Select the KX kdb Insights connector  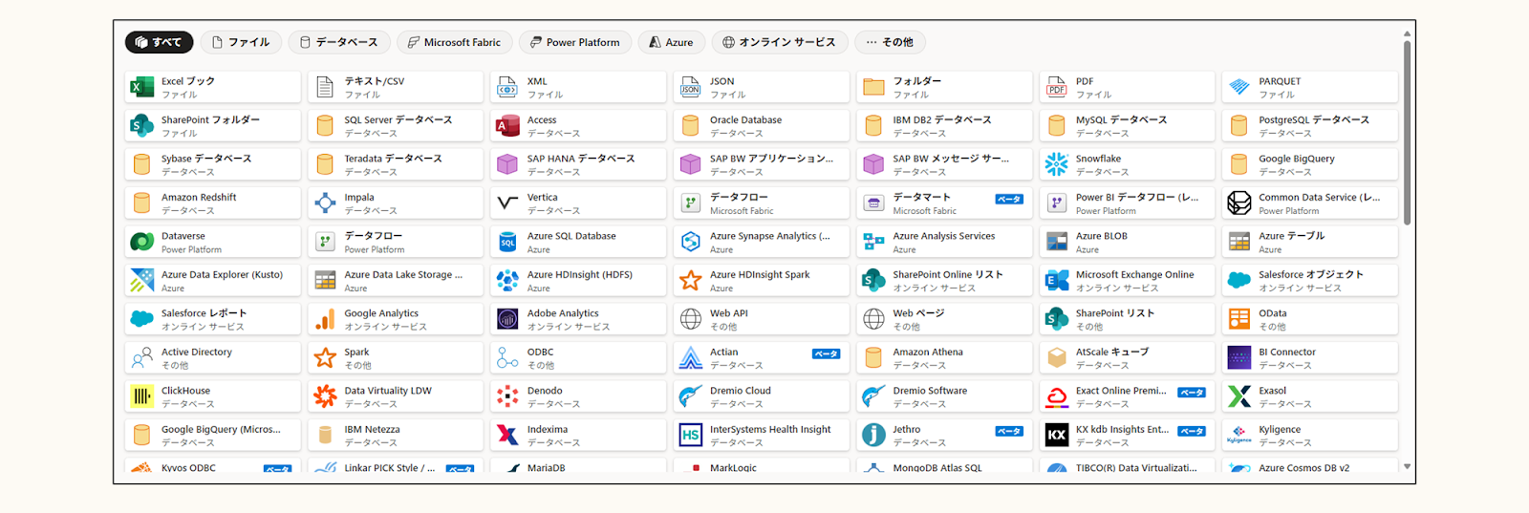pyautogui.click(x=1127, y=436)
